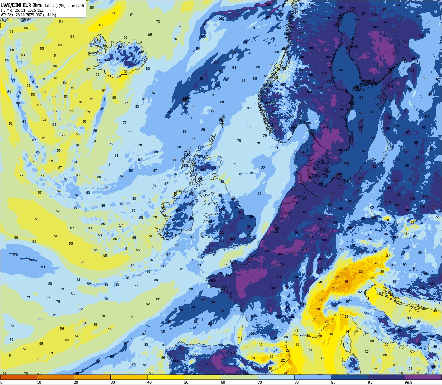The height and width of the screenshot is (385, 442).
Task: Click the humidity value '16' in the orange dry zone
Action: click(x=346, y=282)
